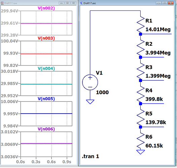The width and height of the screenshot is (177, 168).
Task: Click the ground symbol below V1
Action: (90, 102)
